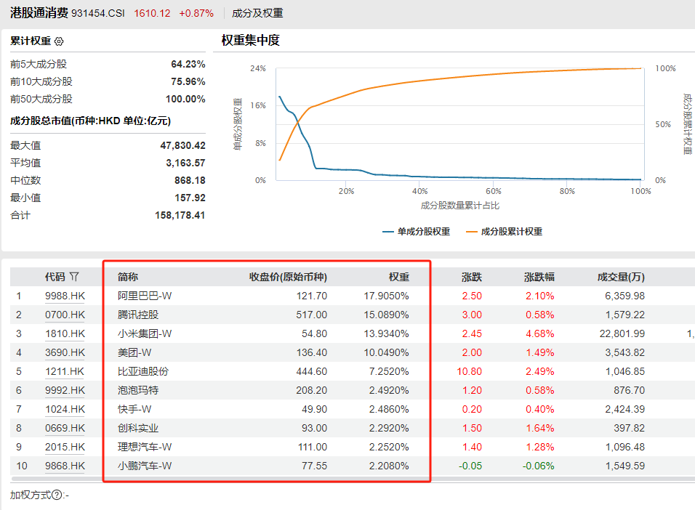Screen dimensions: 695x510
Task: Click the 前10大成分股 value 75.96%
Action: 188,81
